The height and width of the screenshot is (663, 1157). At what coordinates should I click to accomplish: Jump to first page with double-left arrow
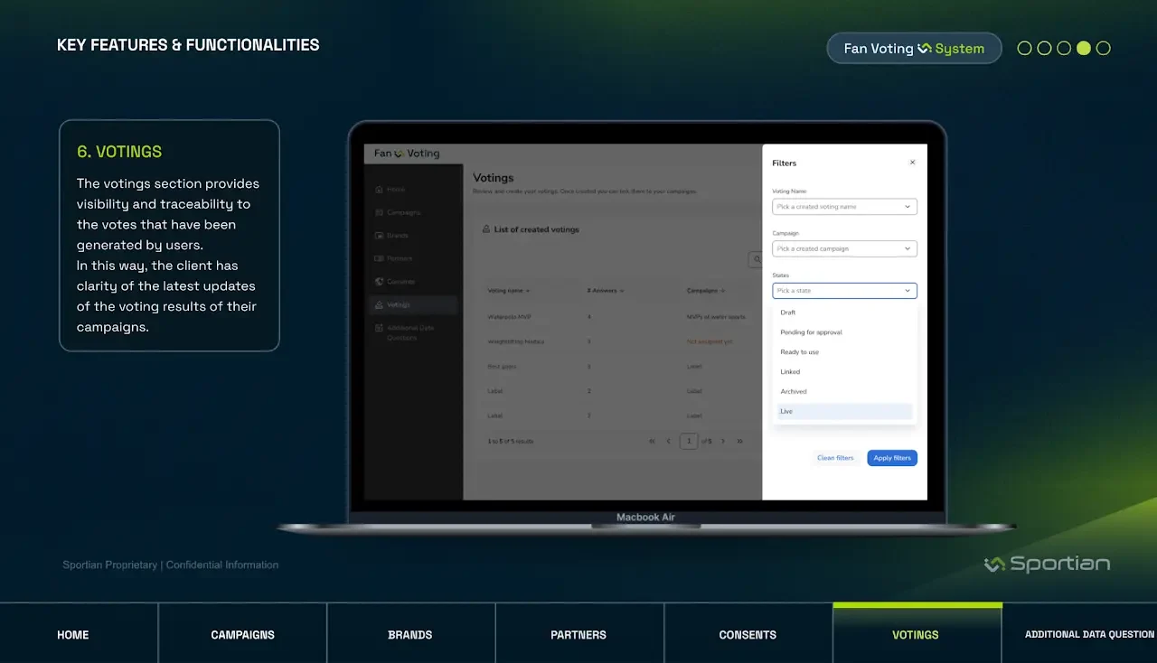pyautogui.click(x=652, y=442)
